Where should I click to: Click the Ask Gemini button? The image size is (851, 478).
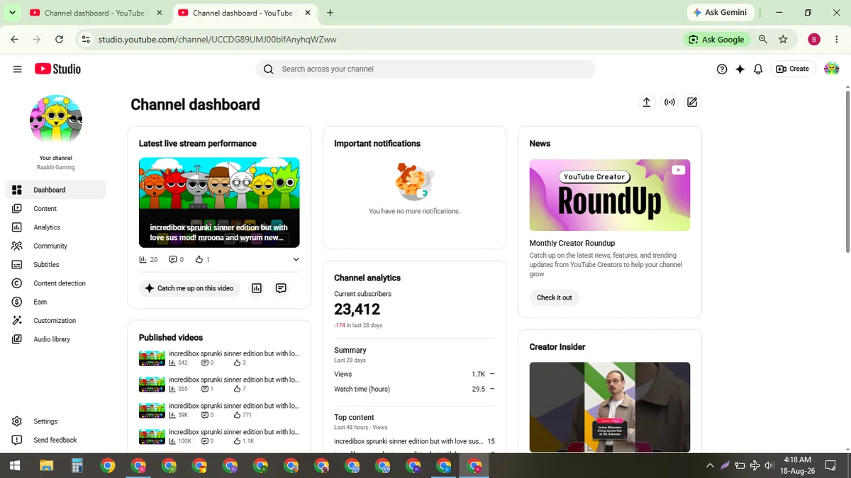(x=720, y=12)
